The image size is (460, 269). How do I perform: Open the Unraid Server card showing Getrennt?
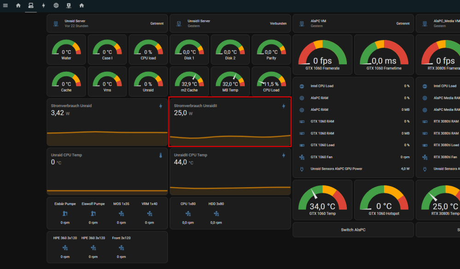(x=107, y=23)
